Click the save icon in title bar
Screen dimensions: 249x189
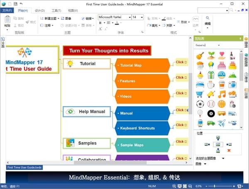(15, 4)
